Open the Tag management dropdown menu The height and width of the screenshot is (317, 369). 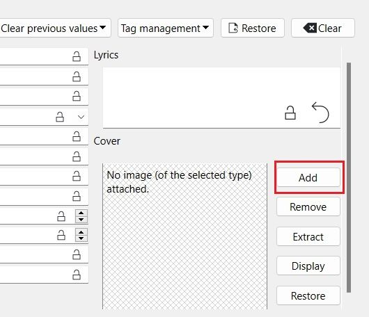pos(166,29)
